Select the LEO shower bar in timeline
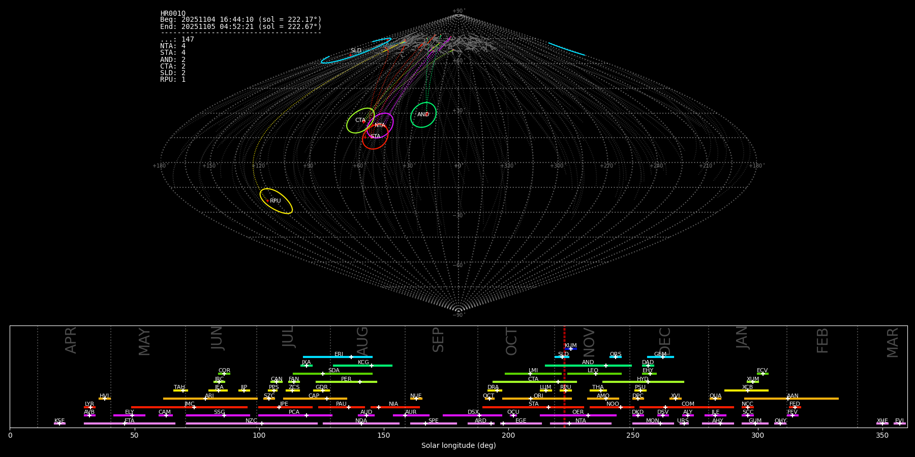Viewport: 915px width, 457px height. [x=594, y=374]
